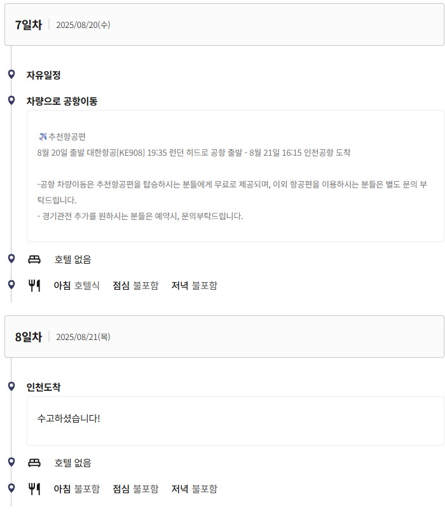The width and height of the screenshot is (445, 525).
Task: Select the 2025/08/20(수) date label
Action: click(83, 25)
